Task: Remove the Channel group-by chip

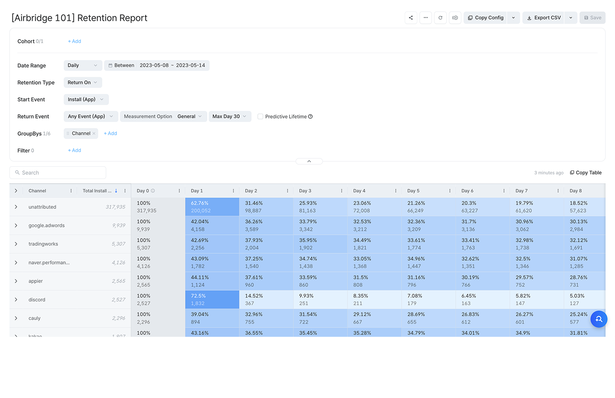Action: tap(94, 134)
